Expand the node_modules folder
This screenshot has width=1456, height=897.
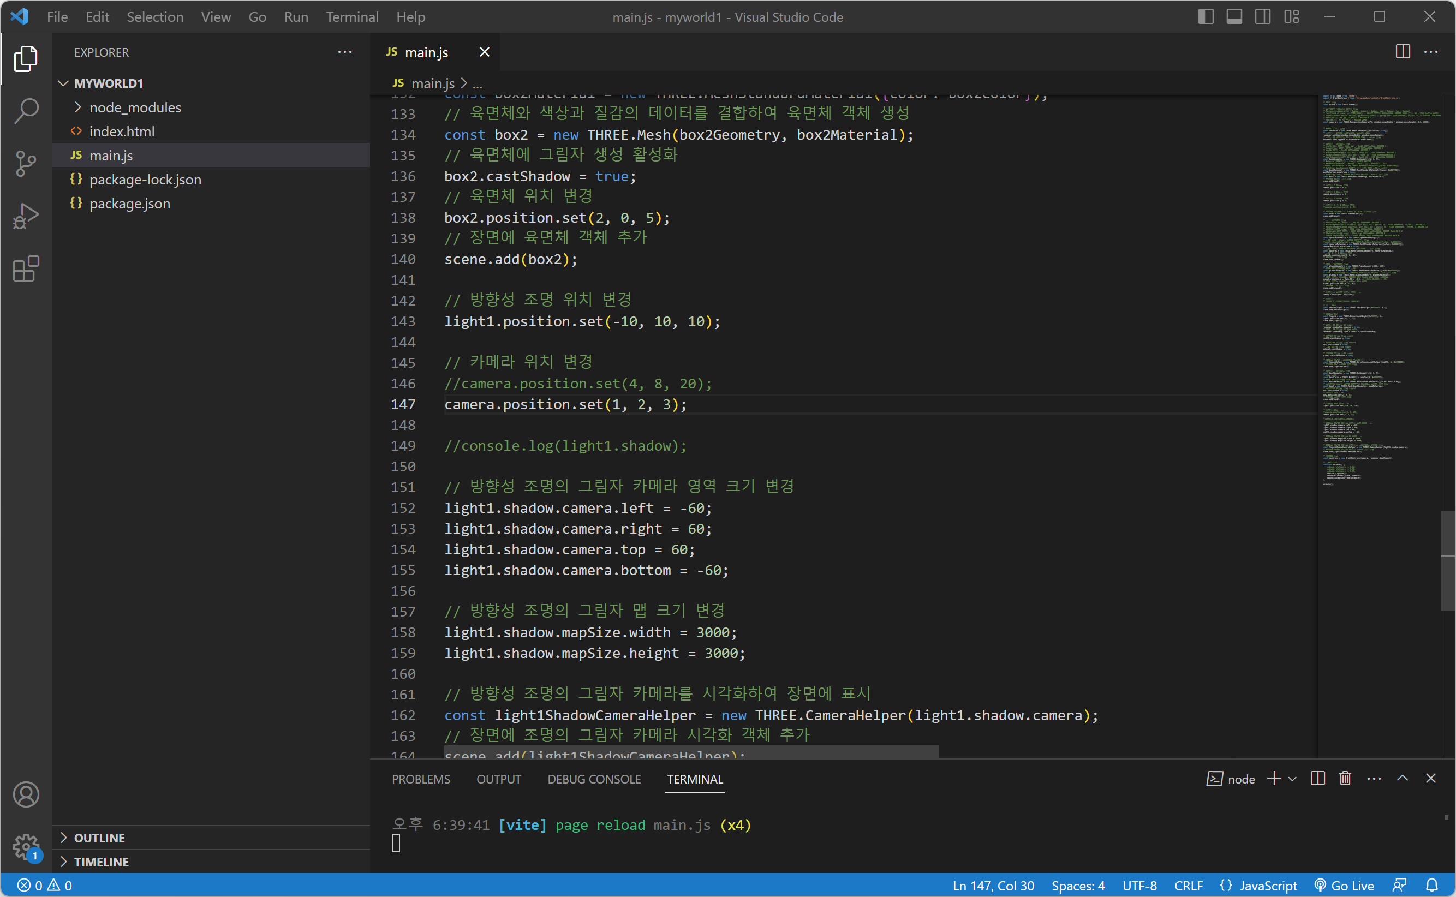point(135,107)
